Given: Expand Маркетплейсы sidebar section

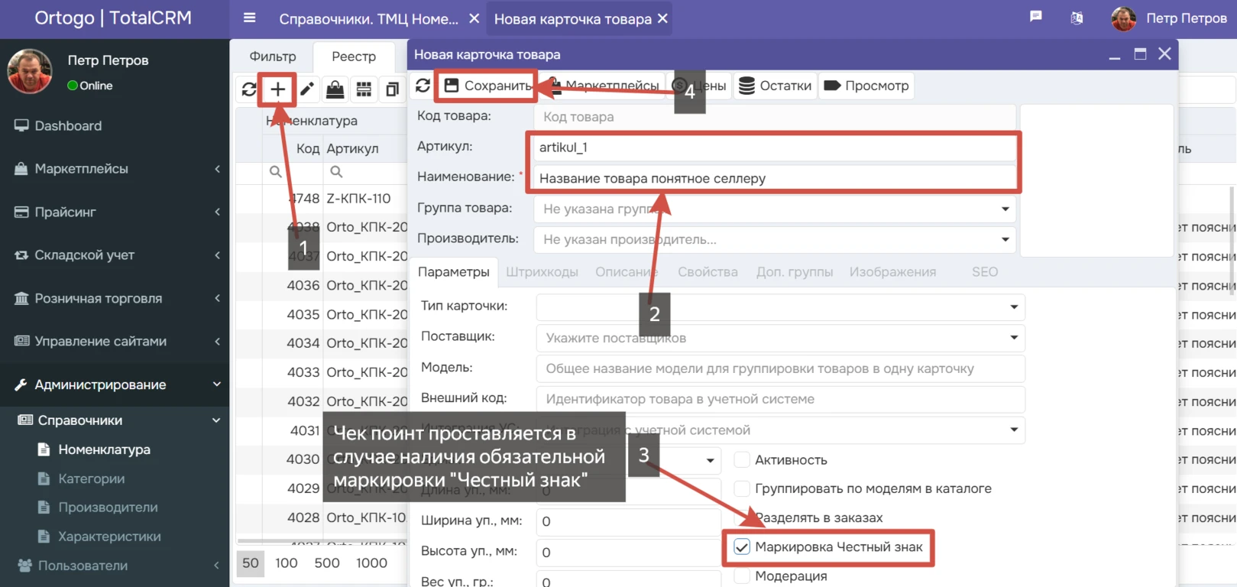Looking at the screenshot, I should click(115, 169).
